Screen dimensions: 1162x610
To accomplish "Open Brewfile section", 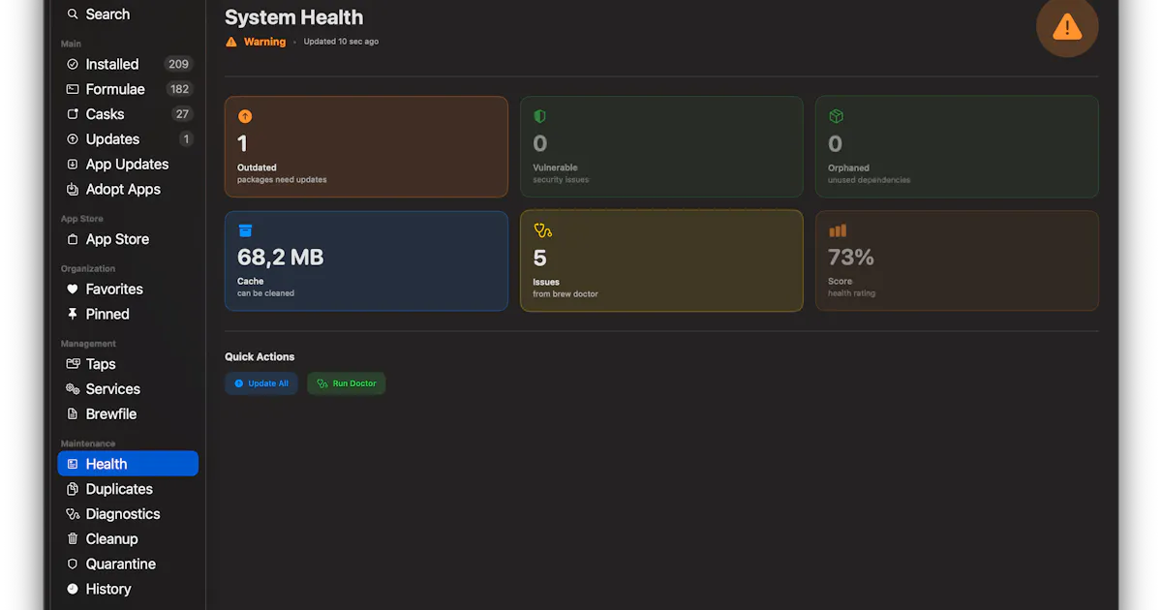I will tap(128, 414).
